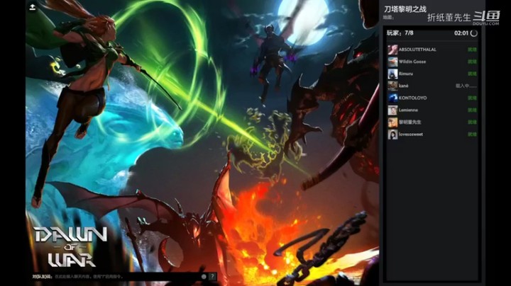
Task: Click the question mark help button in chat
Action: click(212, 277)
